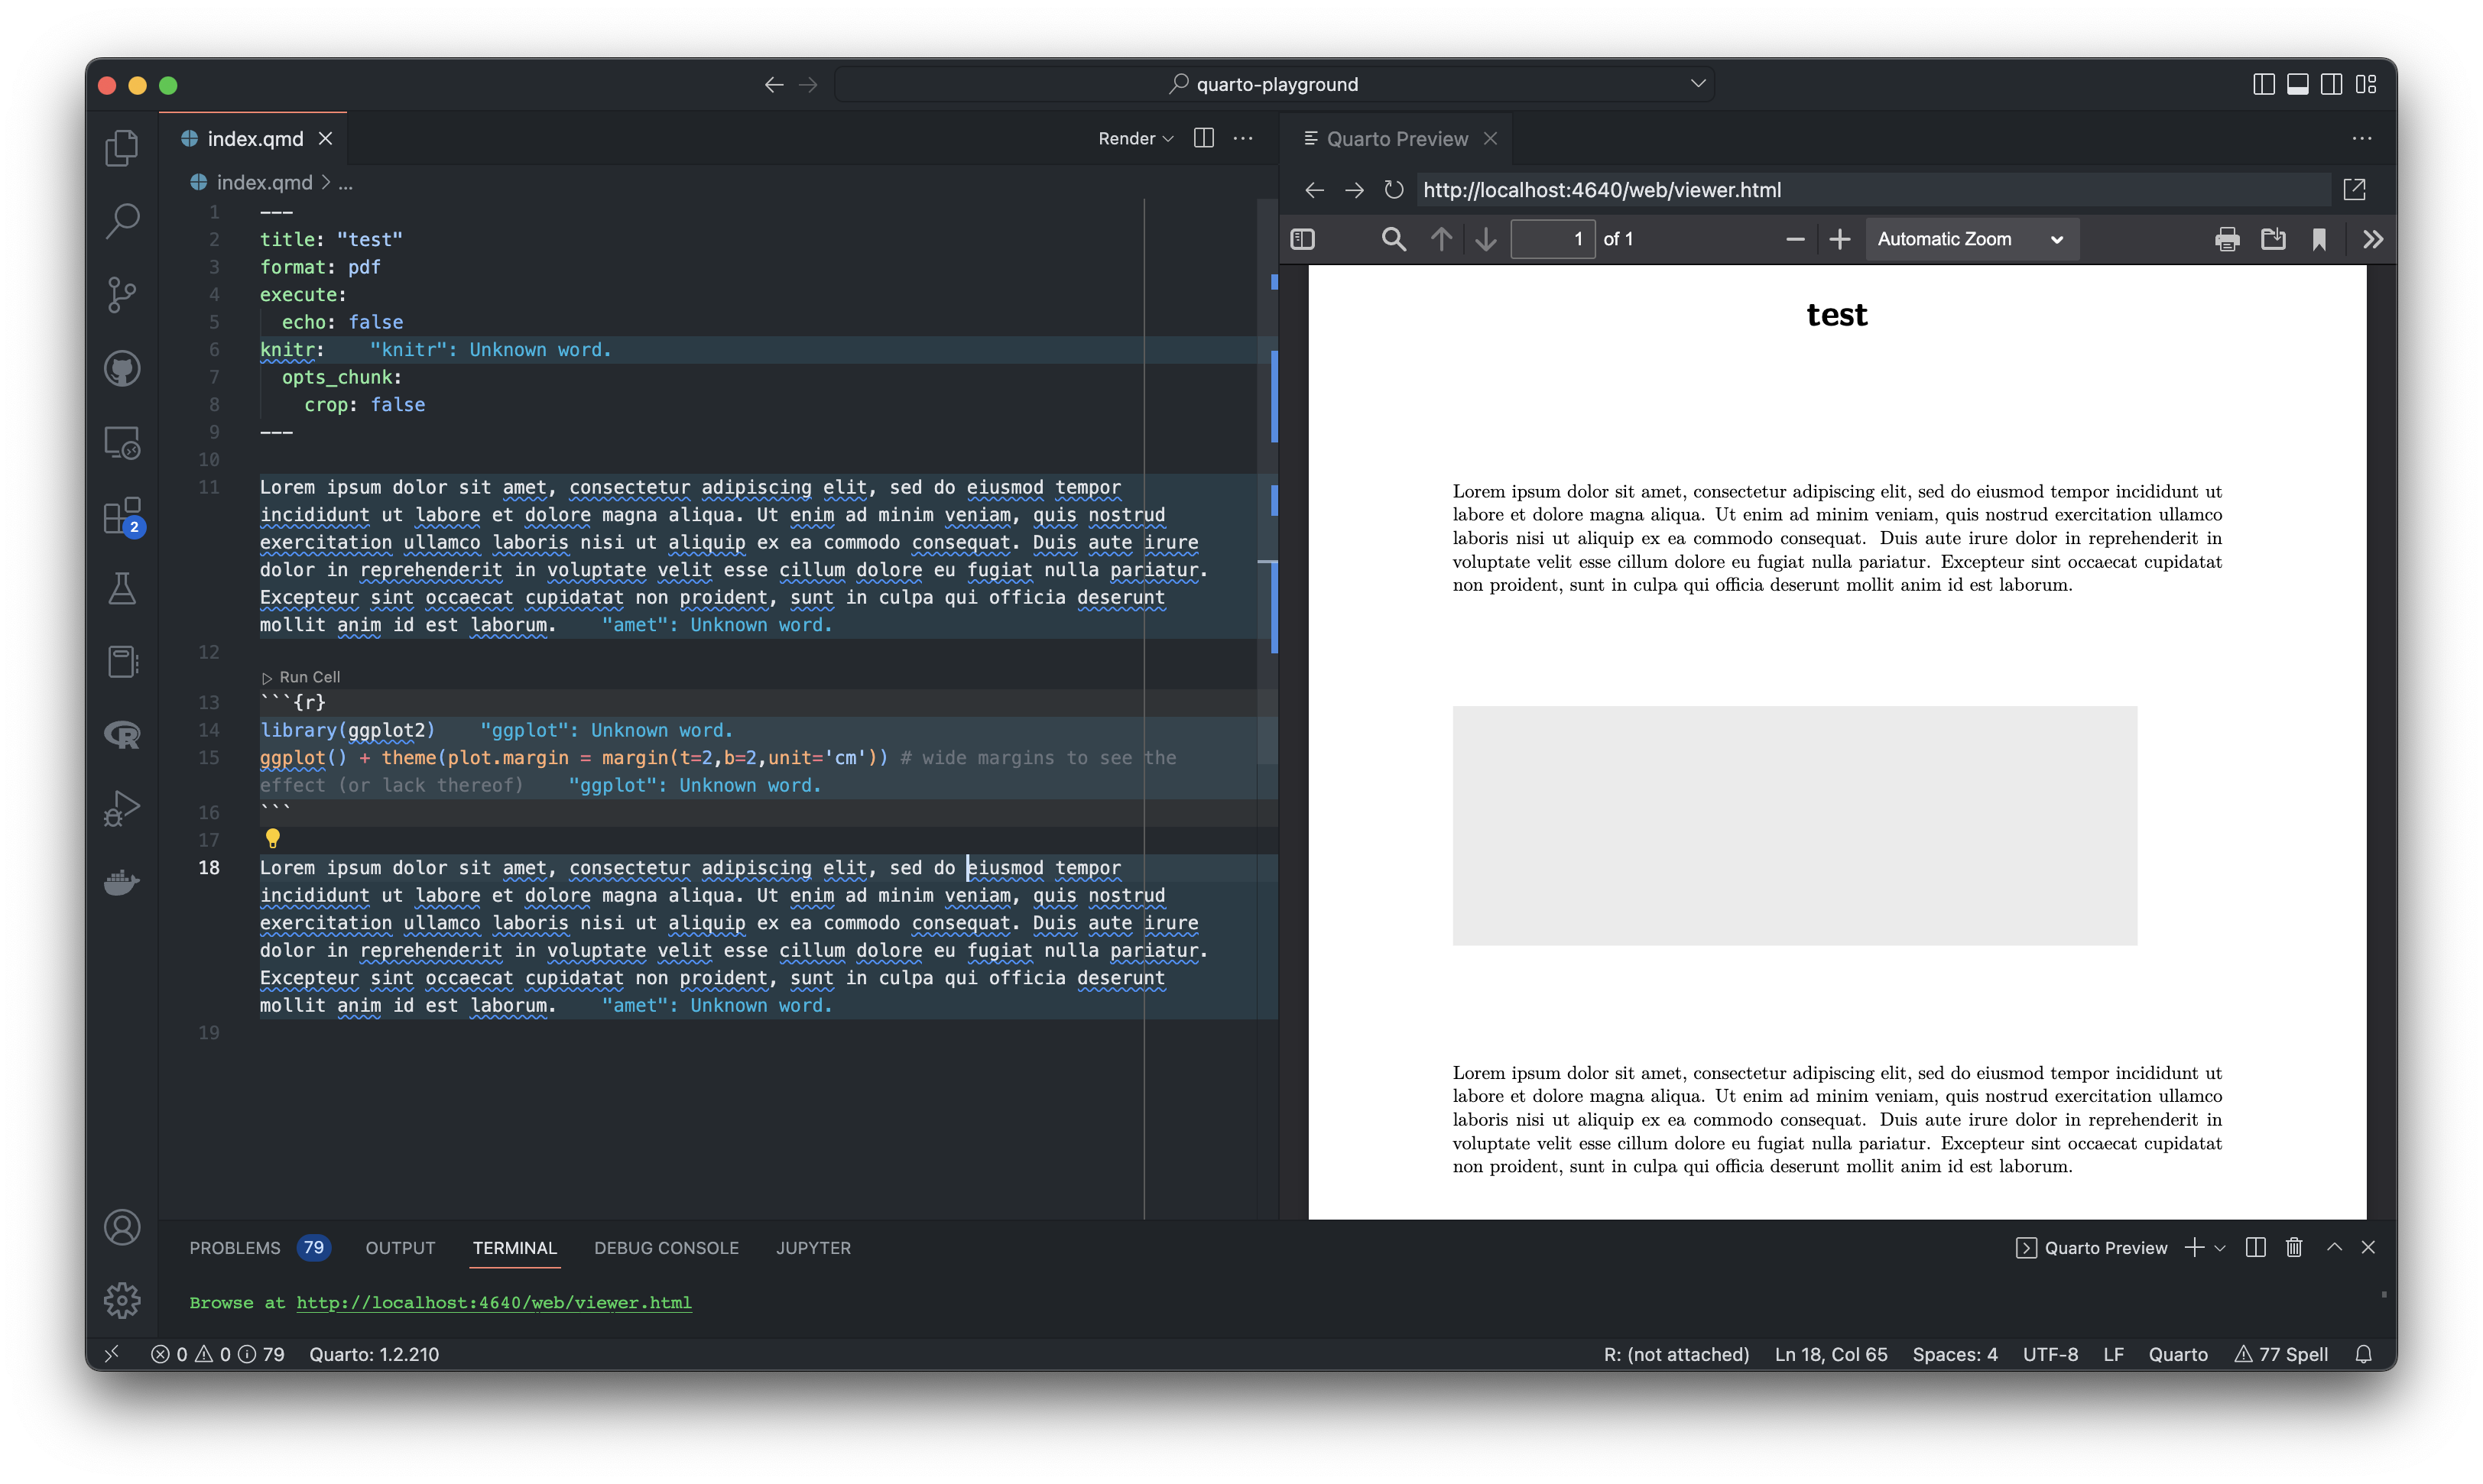The image size is (2483, 1484).
Task: Open the notebook panel icon in activity bar
Action: tap(122, 662)
